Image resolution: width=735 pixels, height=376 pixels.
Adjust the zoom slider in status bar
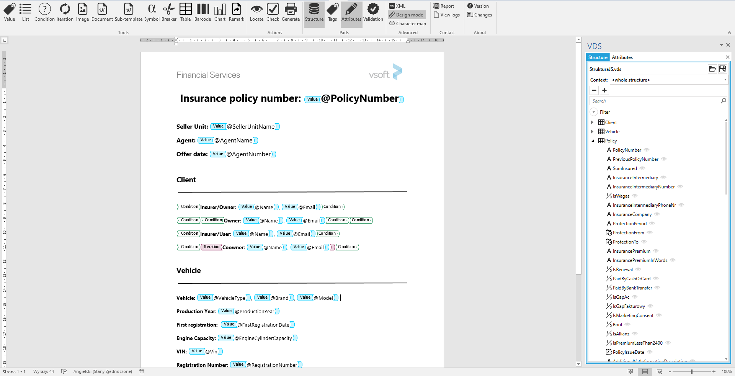click(691, 371)
